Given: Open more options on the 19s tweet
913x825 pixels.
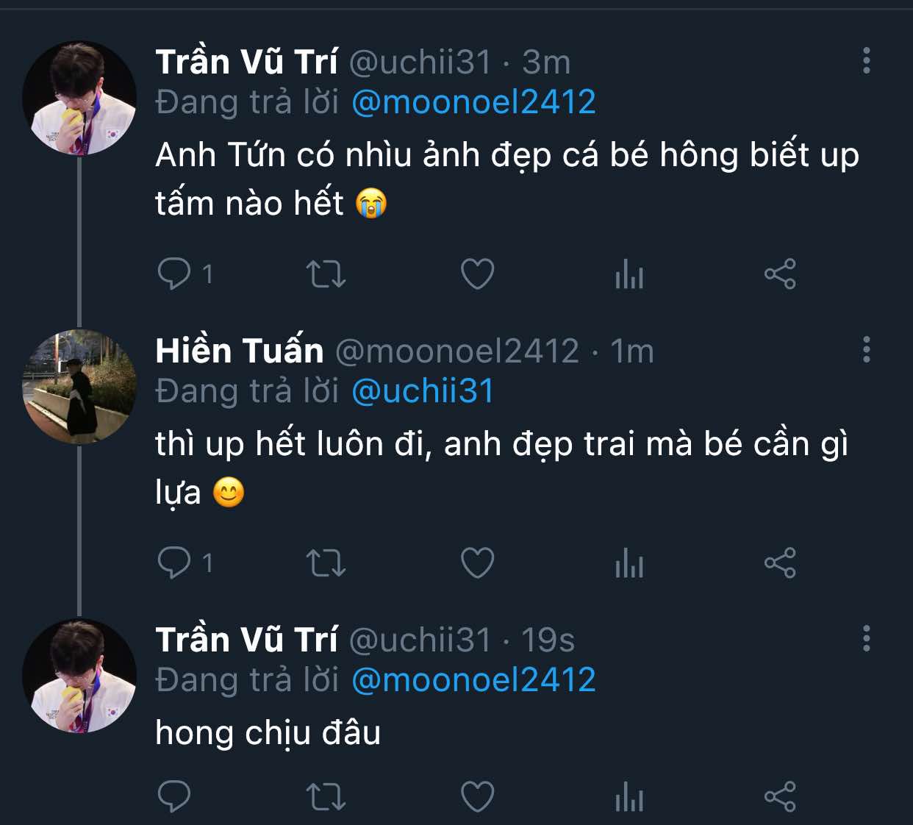Looking at the screenshot, I should (867, 638).
